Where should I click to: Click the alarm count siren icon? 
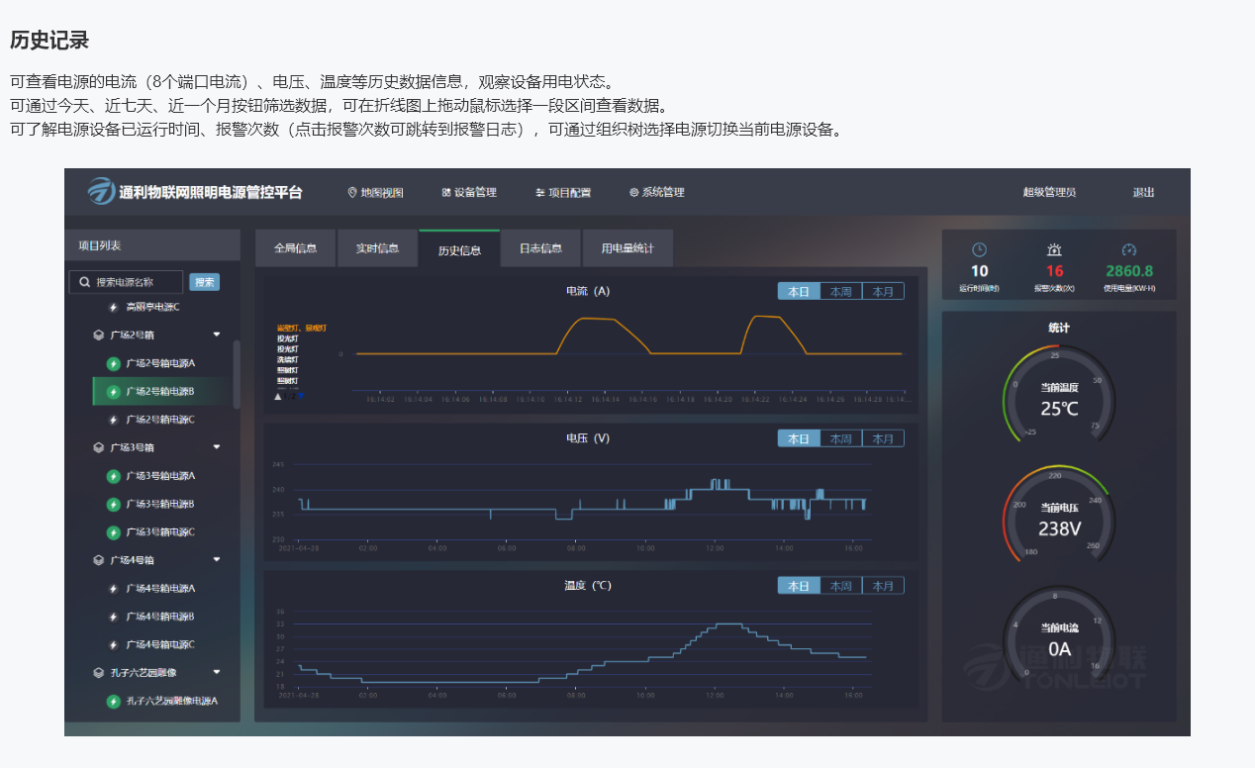[1054, 250]
